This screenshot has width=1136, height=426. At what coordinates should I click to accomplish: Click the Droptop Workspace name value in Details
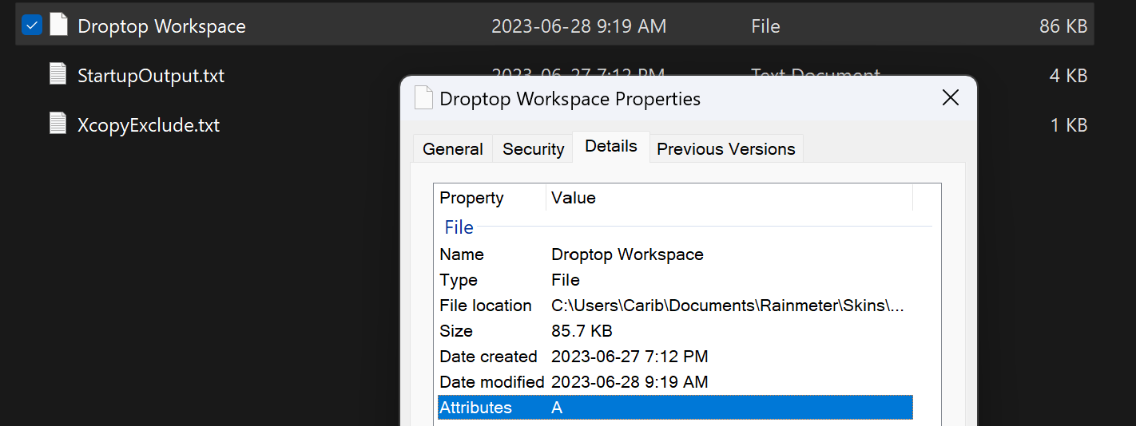click(x=627, y=254)
